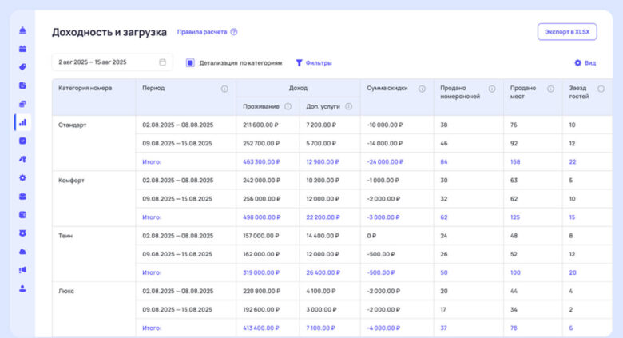The image size is (623, 338).
Task: Click the Экспорт в XLSX button
Action: (567, 32)
